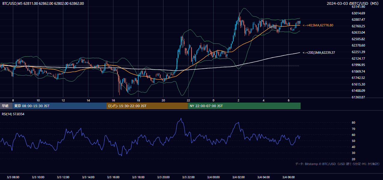Click the 3/3 14:00 time label
This screenshot has width=383, height=180.
point(88,177)
